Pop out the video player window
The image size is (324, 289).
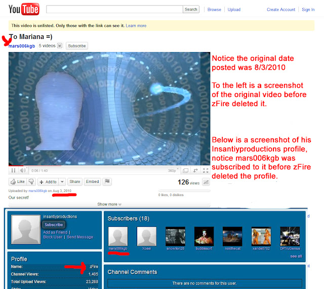click(x=195, y=170)
